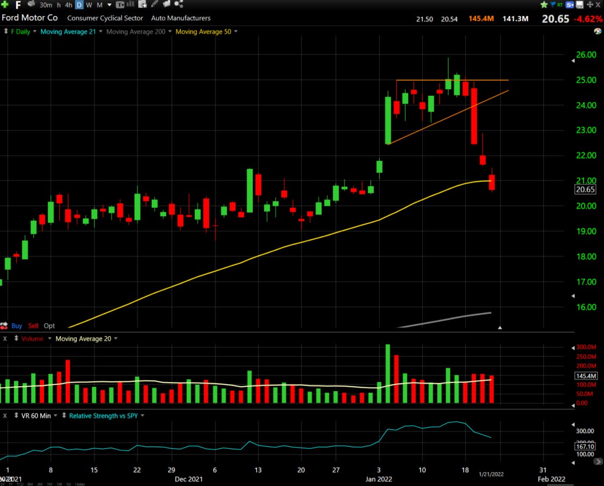Click the Consumer Cyclical Sector link
Screen dimensions: 604x486
point(105,18)
